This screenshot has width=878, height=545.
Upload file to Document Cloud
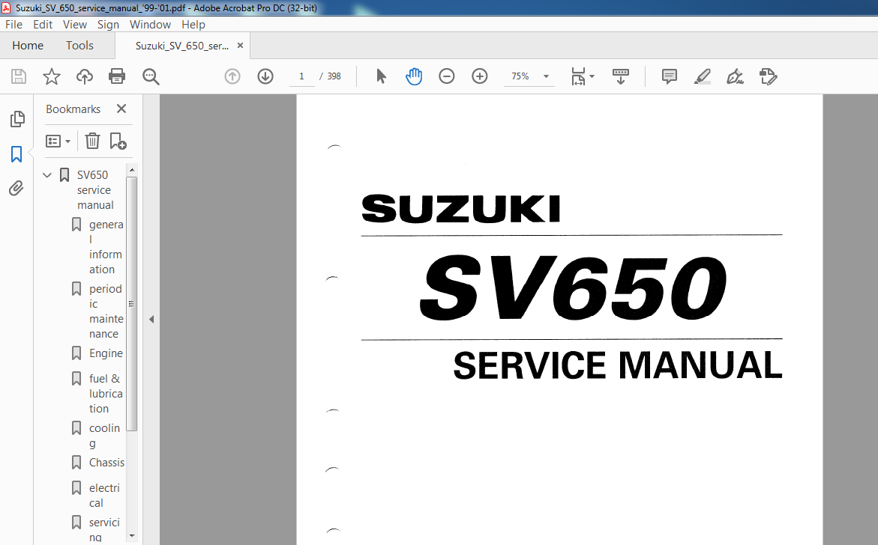pyautogui.click(x=85, y=76)
